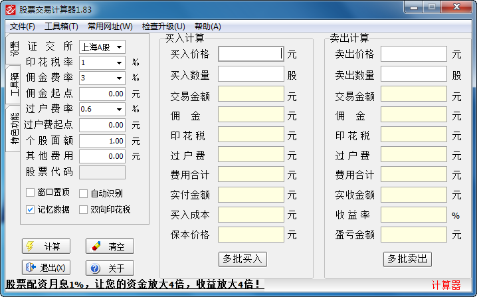Switch to the 特色功能 vertical tab
Image resolution: width=477 pixels, height=297 pixels.
13,128
